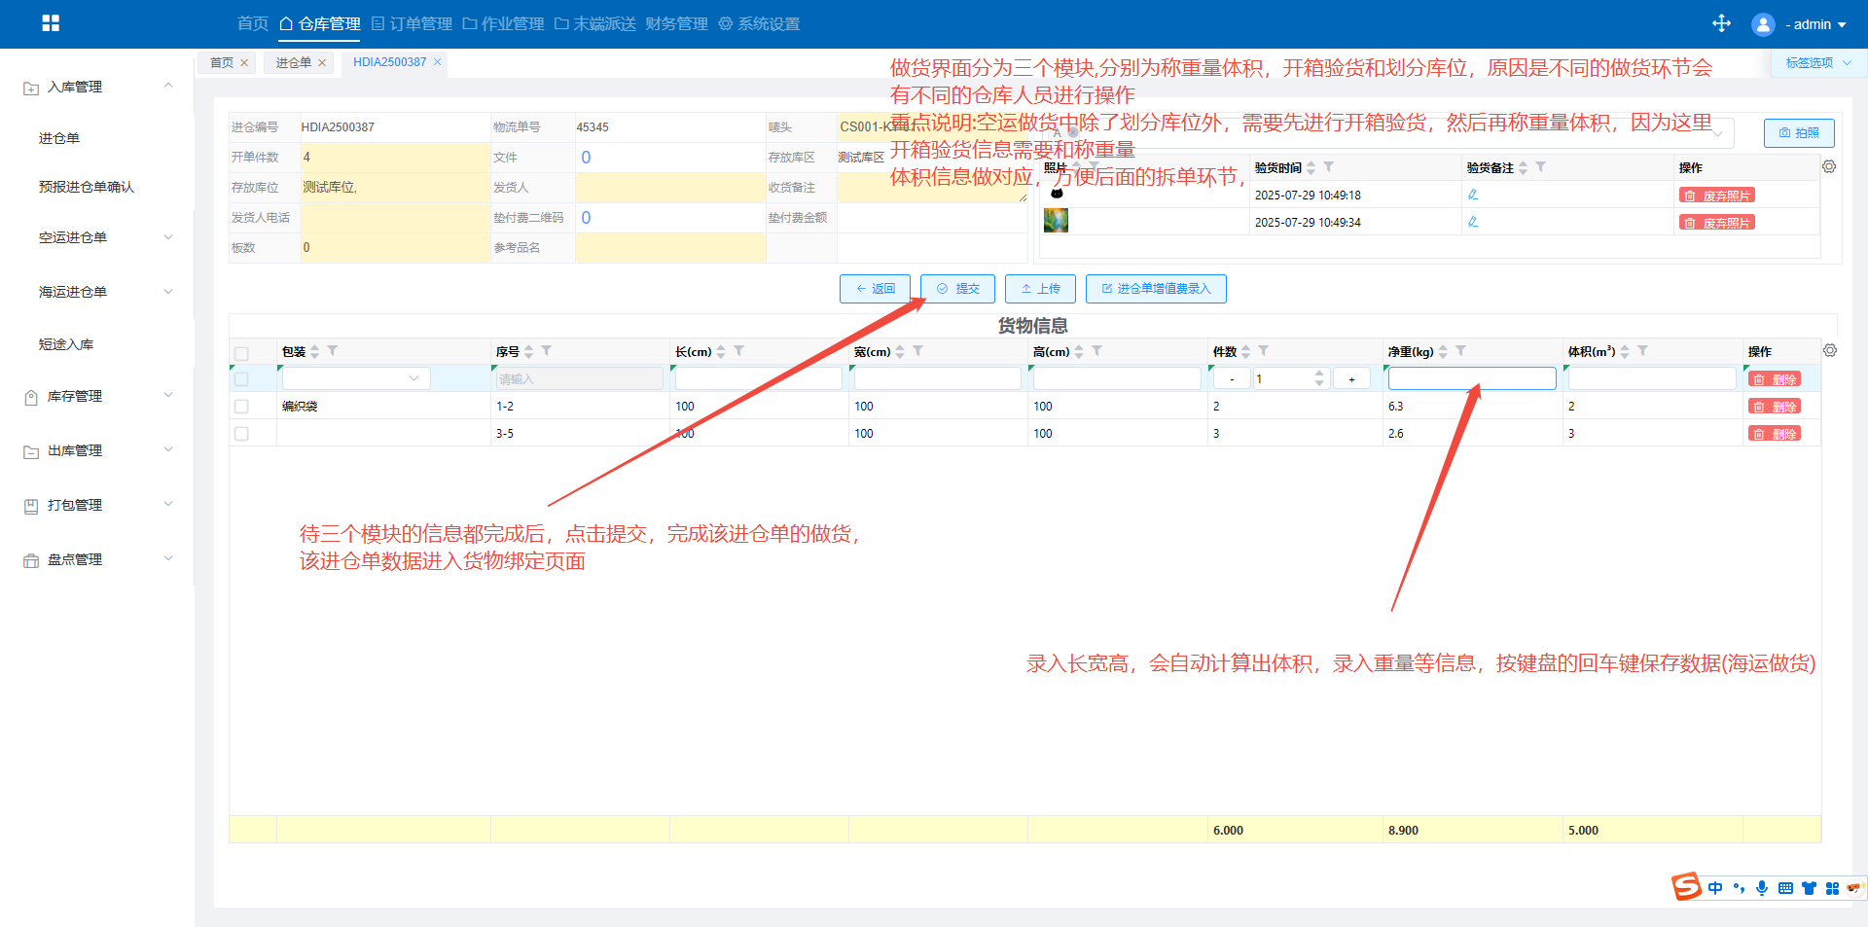The image size is (1868, 927).
Task: Click the filter icon on 包装 column
Action: (333, 351)
